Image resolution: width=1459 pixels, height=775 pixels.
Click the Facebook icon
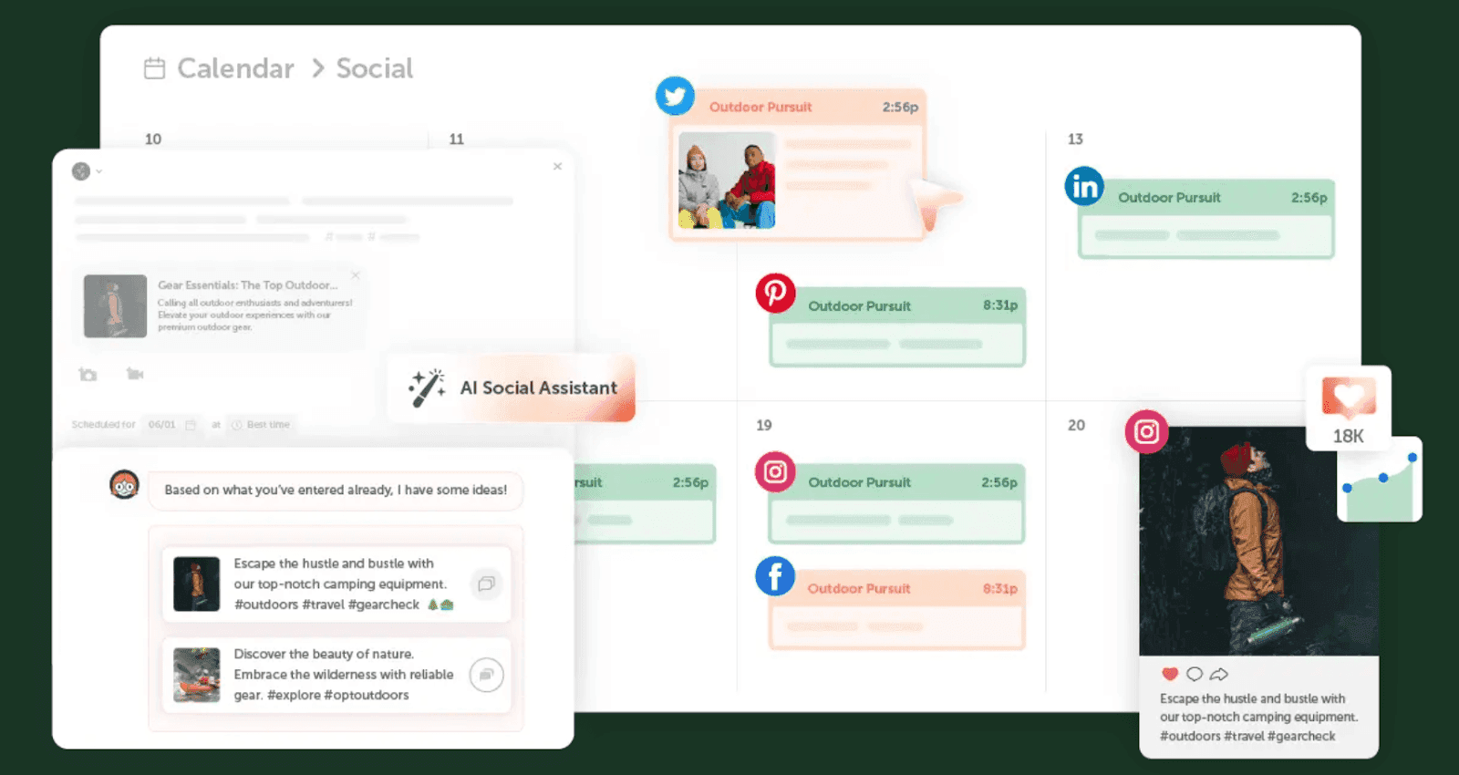pyautogui.click(x=775, y=576)
